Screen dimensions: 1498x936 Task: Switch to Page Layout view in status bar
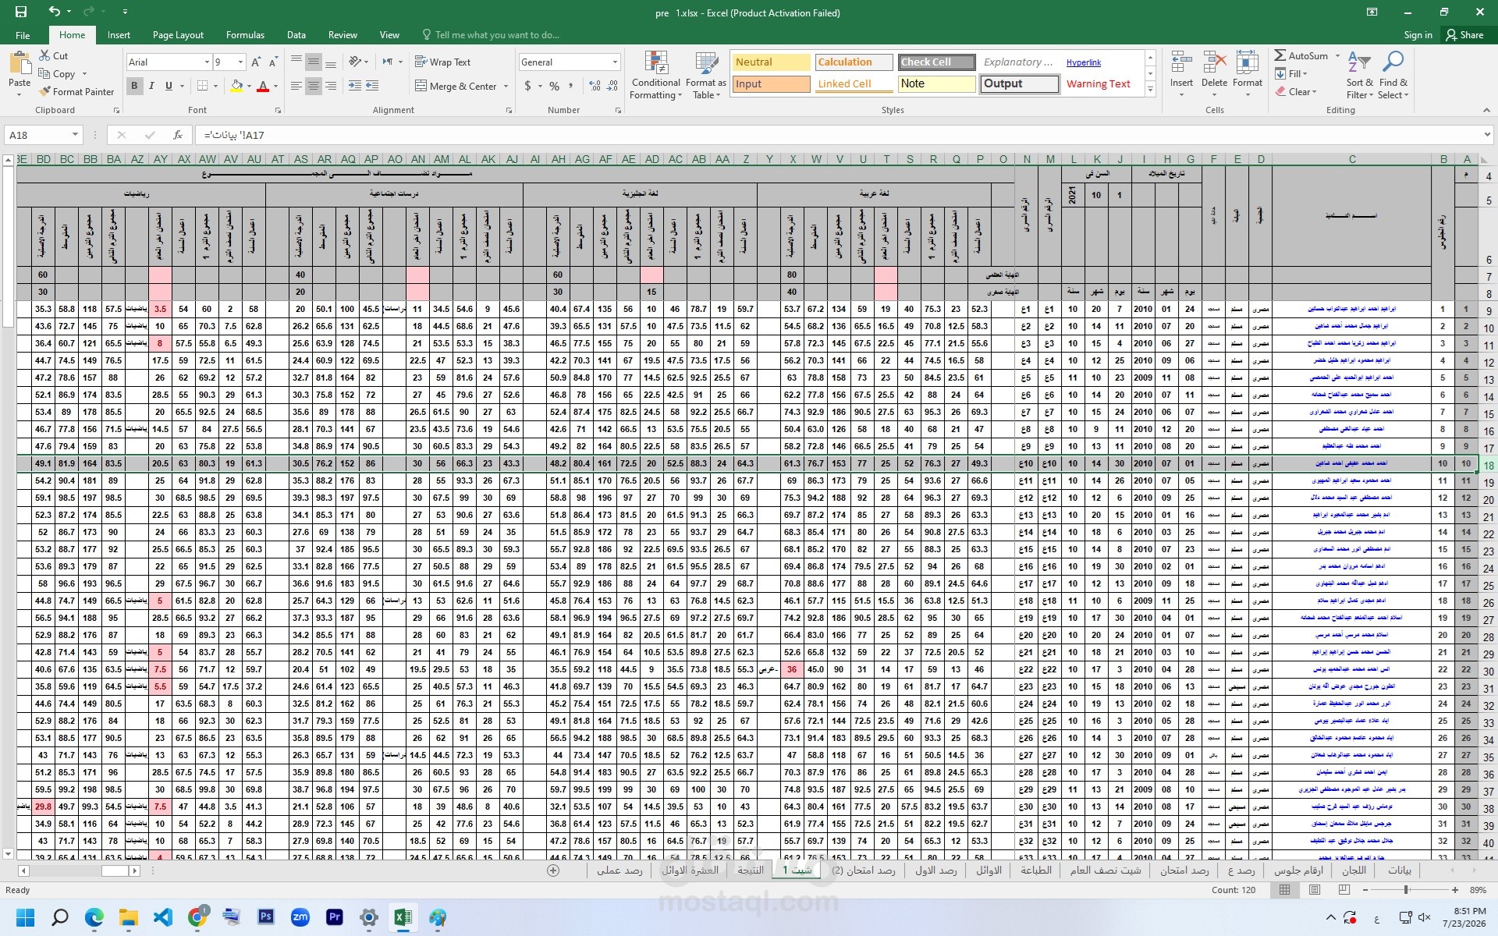pyautogui.click(x=1315, y=890)
